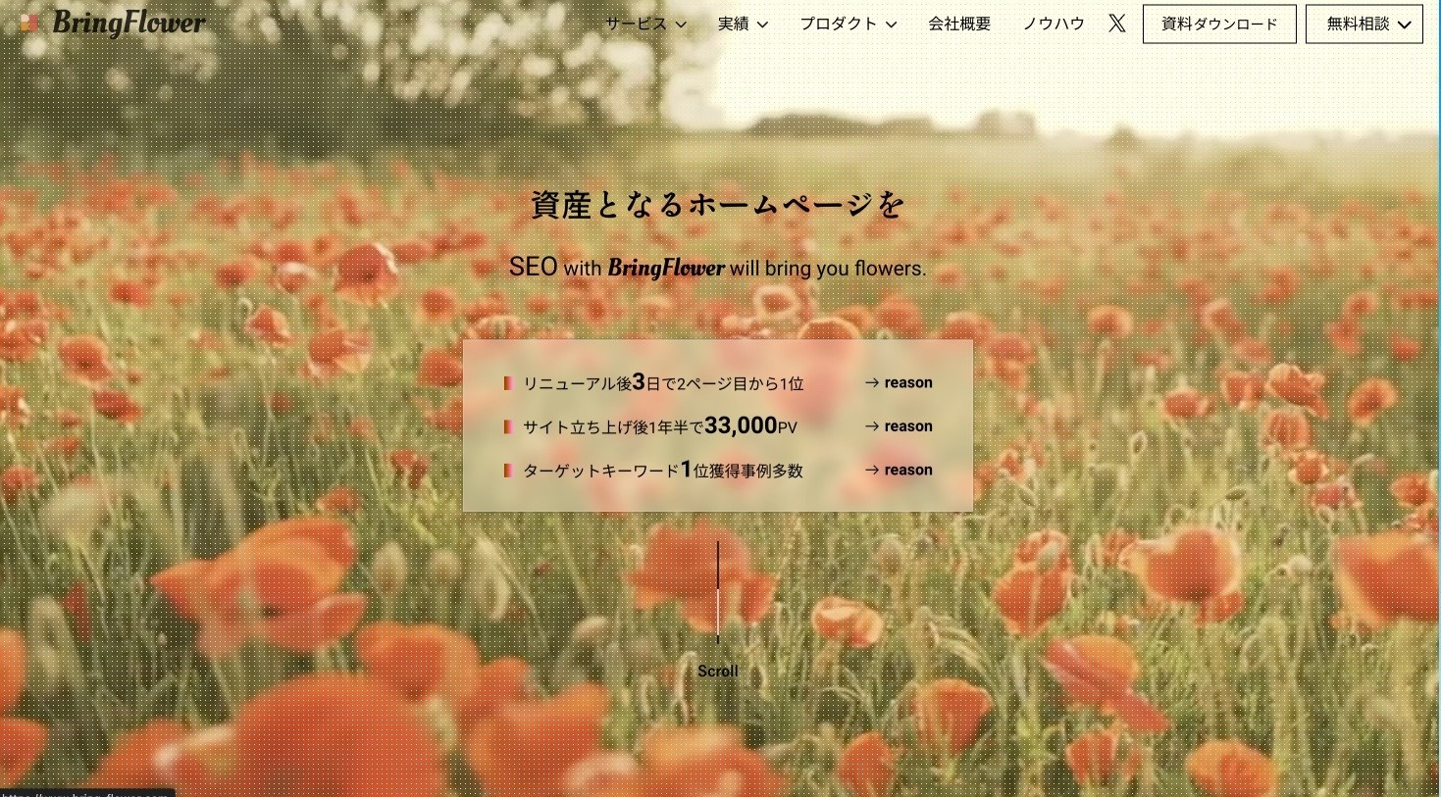Click the colored marker before リニューアル後3日で
1441x797 pixels.
[x=508, y=383]
